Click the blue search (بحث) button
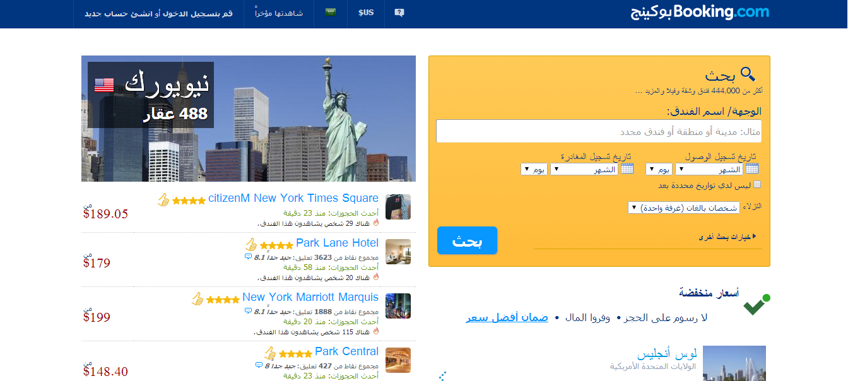The height and width of the screenshot is (381, 848). click(x=467, y=240)
